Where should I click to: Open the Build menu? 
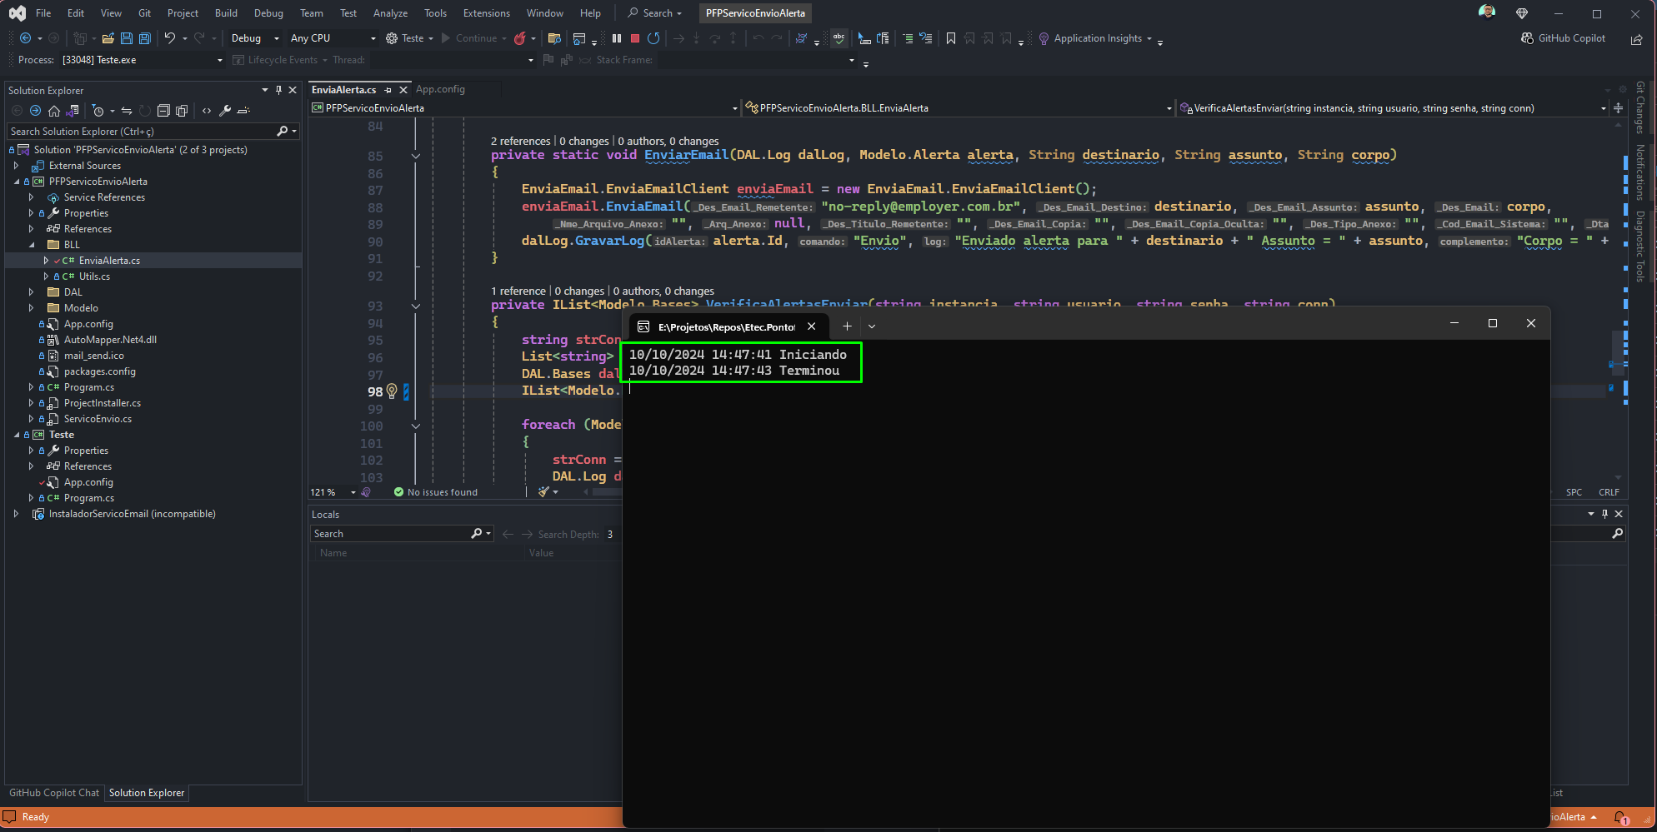coord(226,13)
